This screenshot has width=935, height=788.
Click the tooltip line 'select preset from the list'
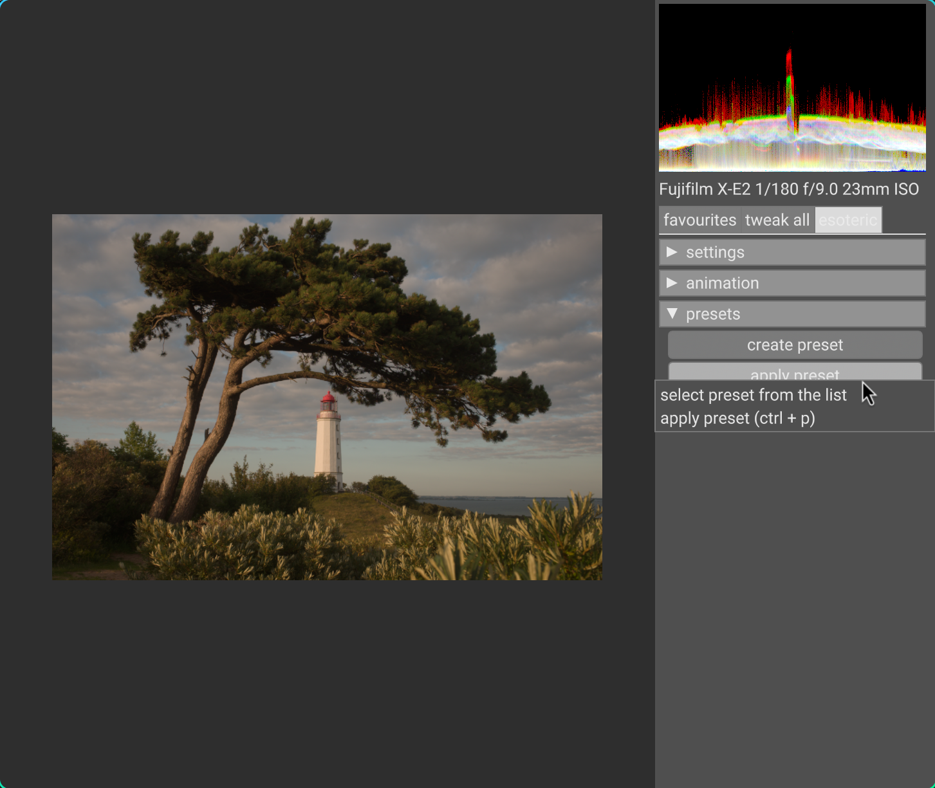point(753,395)
